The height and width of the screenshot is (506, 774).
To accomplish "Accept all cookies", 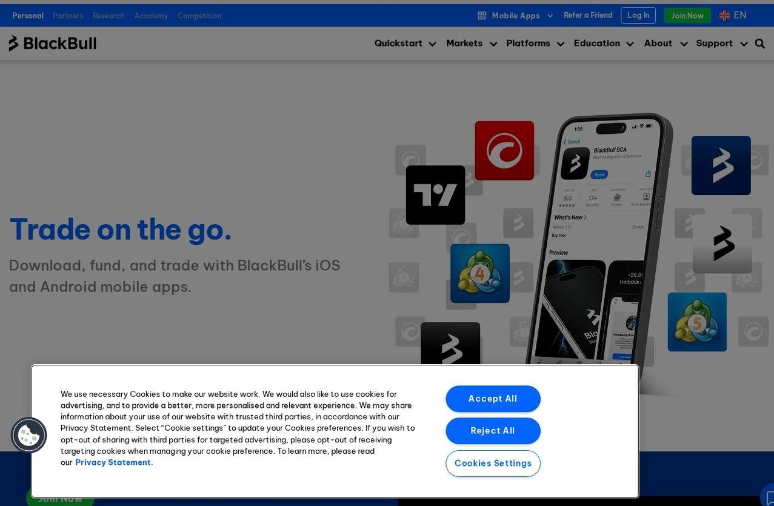I will pyautogui.click(x=493, y=399).
